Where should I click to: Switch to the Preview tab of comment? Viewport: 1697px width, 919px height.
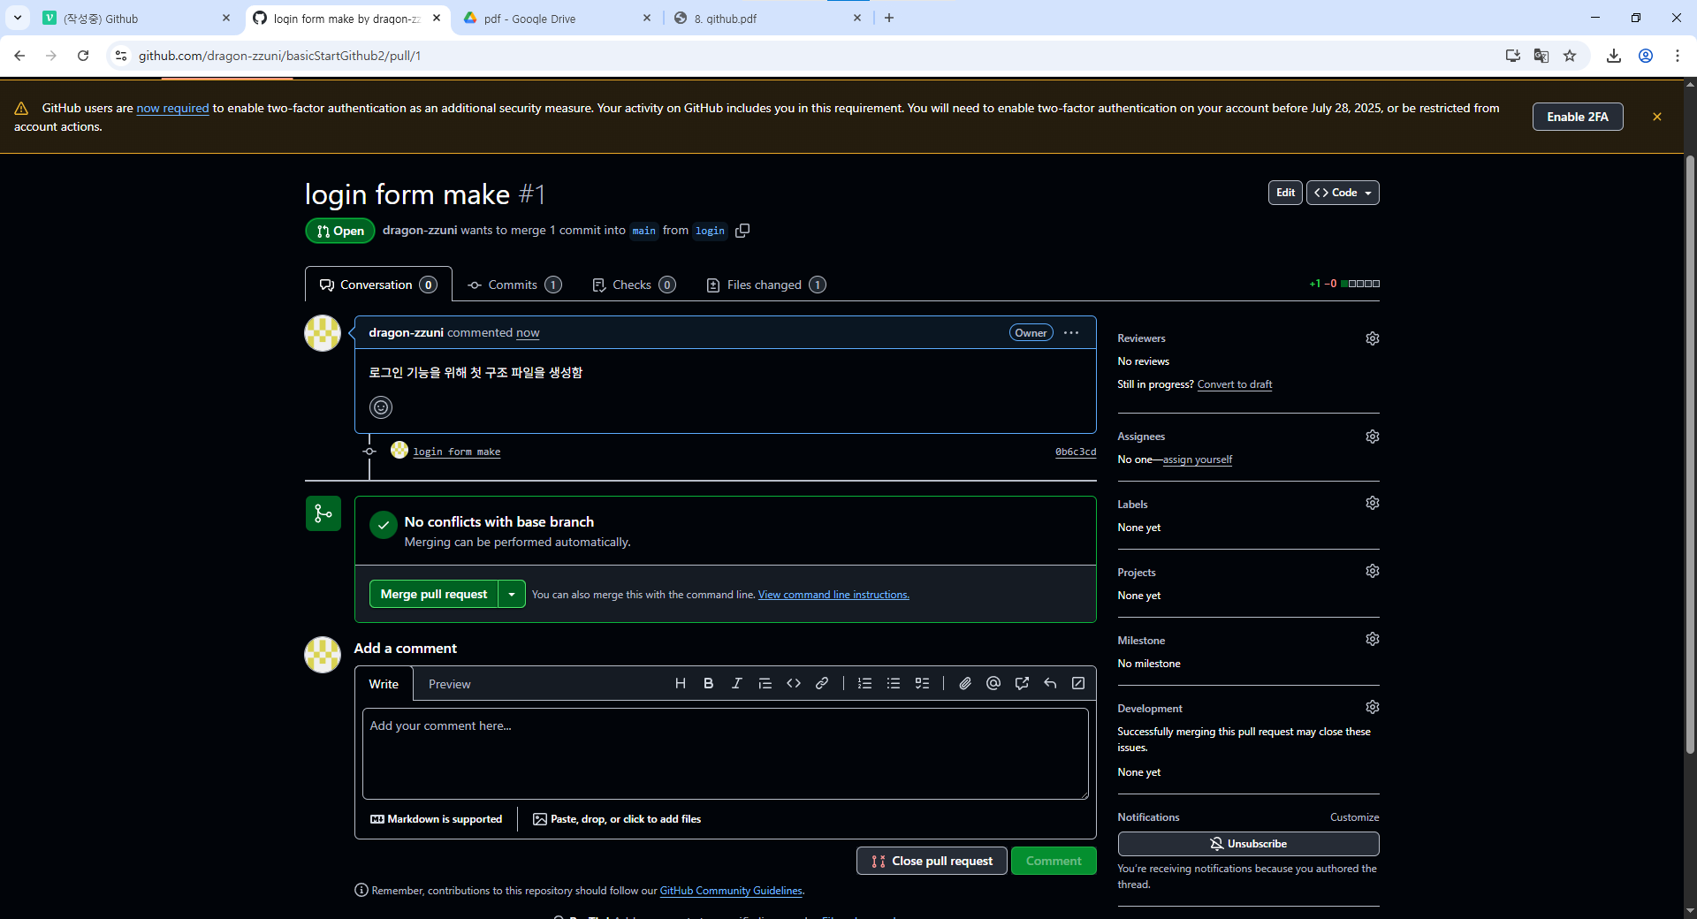click(x=449, y=684)
